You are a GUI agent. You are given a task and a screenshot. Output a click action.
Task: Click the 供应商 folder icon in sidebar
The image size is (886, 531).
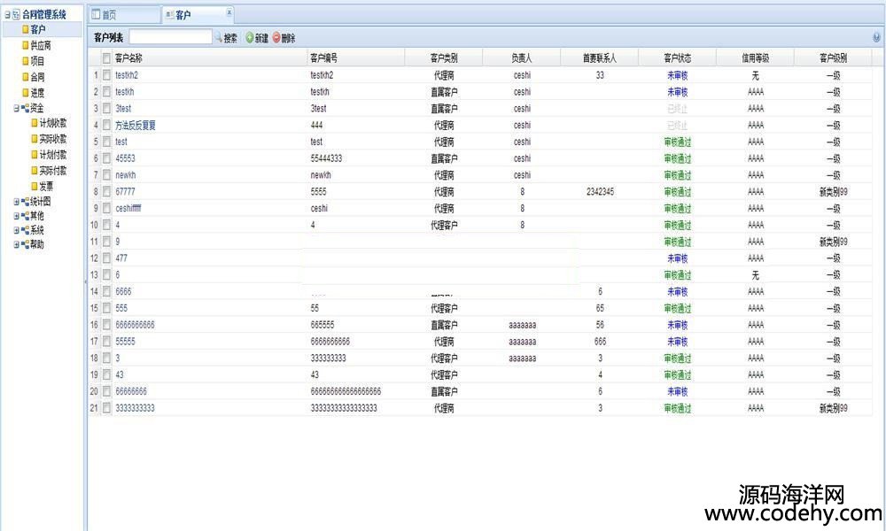tap(26, 45)
